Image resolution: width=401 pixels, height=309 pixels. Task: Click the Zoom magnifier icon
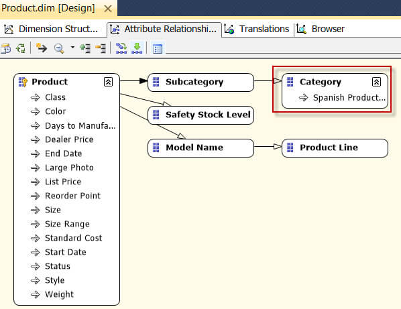(x=59, y=48)
